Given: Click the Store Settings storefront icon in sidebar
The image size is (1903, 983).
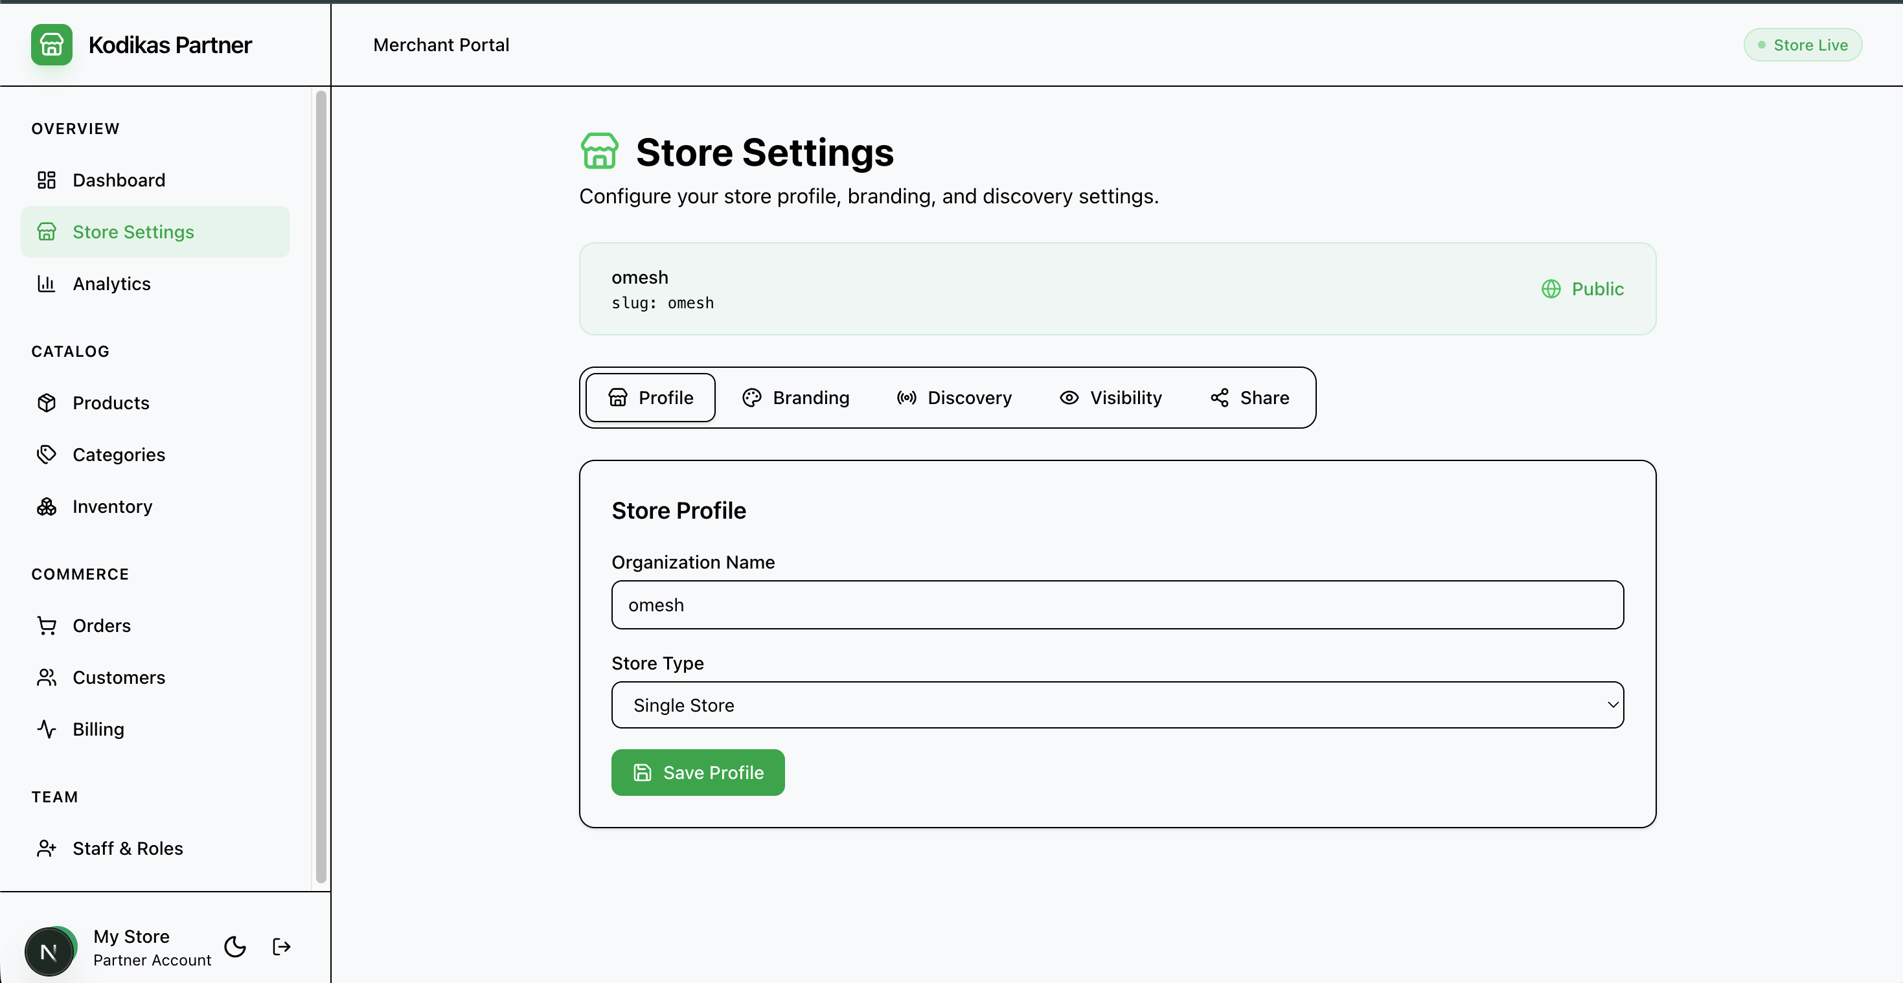Looking at the screenshot, I should click(x=47, y=232).
